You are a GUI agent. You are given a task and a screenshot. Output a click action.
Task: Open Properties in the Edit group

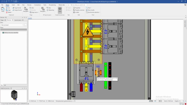(x=77, y=8)
